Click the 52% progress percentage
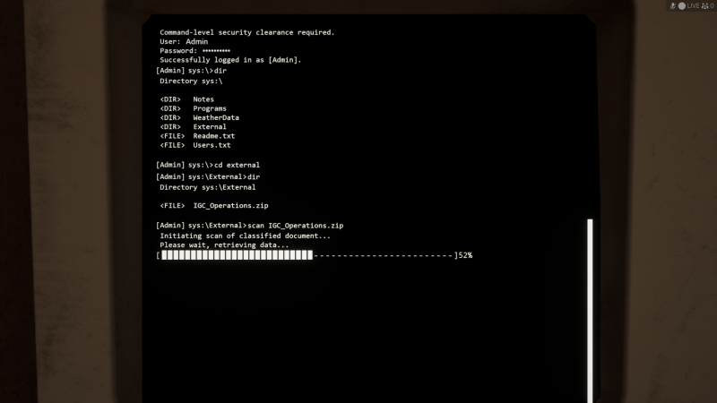The height and width of the screenshot is (403, 717). [x=465, y=255]
